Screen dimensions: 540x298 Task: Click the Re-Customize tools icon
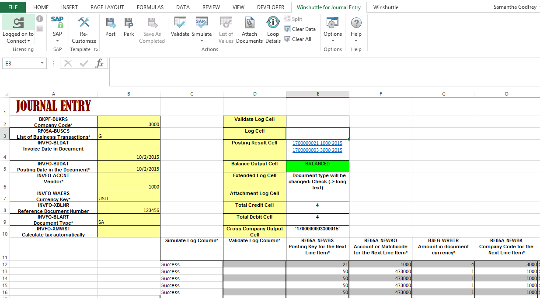84,22
